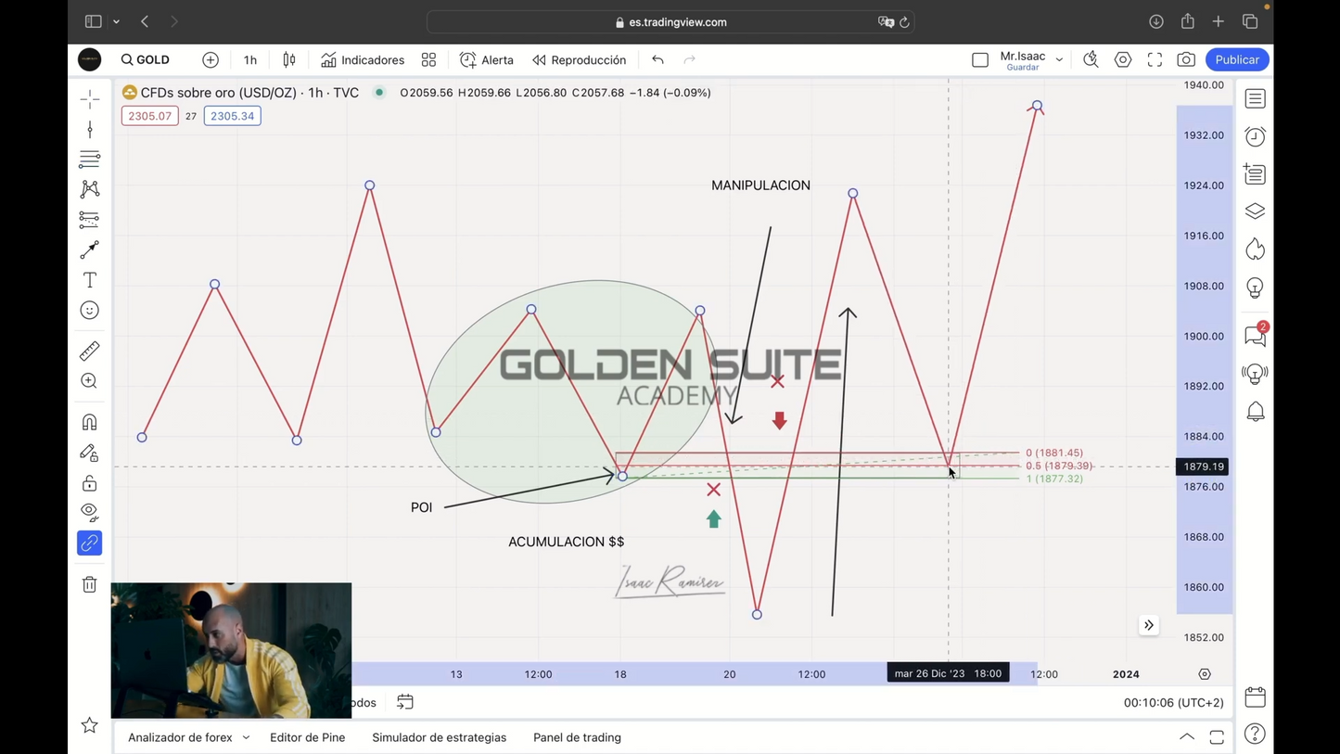Open the Editor de Pine tab
Viewport: 1340px width, 754px height.
307,737
